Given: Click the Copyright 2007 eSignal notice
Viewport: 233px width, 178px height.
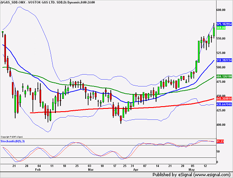Looking at the screenshot, I should coord(12,137).
